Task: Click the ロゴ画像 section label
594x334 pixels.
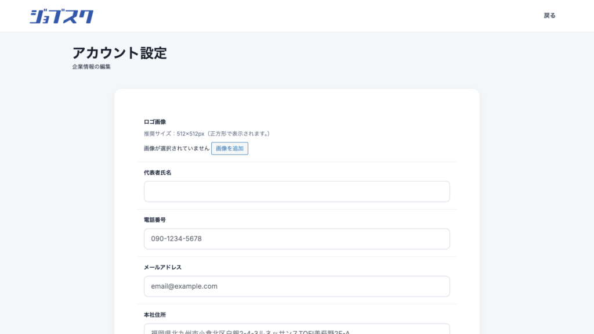Action: tap(155, 122)
